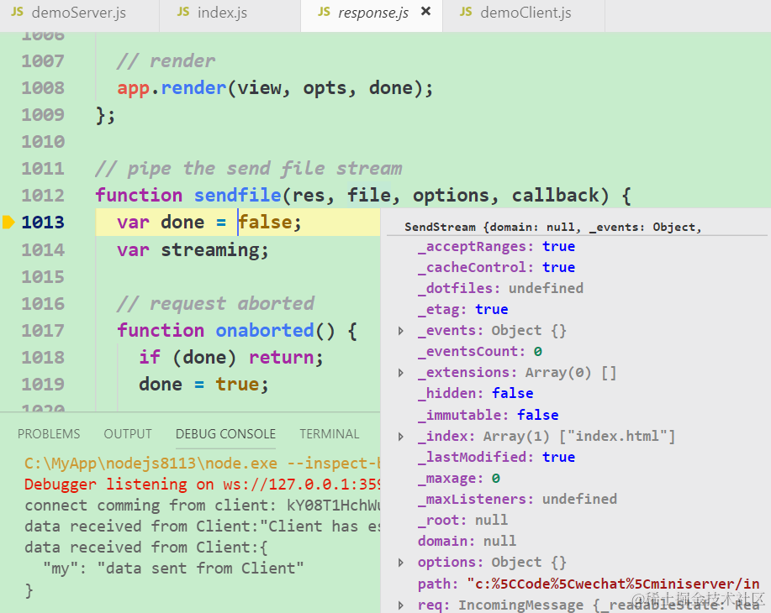Screen dimensions: 771x613
Task: Expand the _index Array(1) property
Action: [401, 437]
